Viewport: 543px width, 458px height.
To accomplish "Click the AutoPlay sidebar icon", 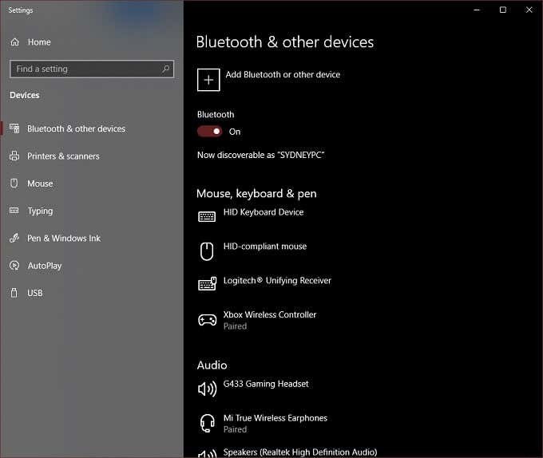I will (14, 266).
